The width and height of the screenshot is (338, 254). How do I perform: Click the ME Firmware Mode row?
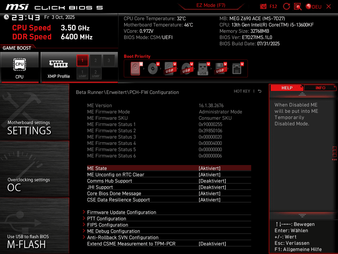[x=169, y=112]
